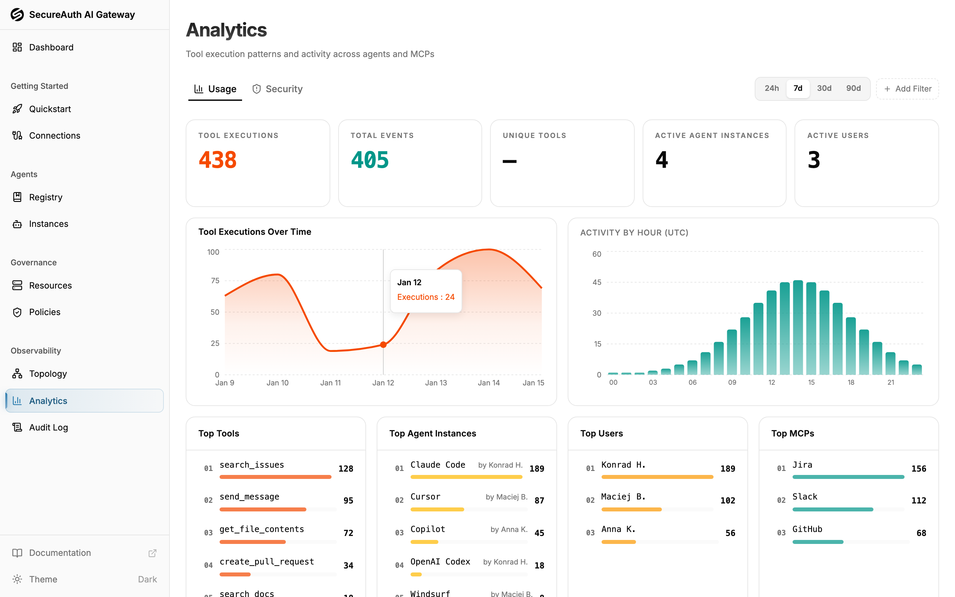The height and width of the screenshot is (597, 955).
Task: Open the Dashboard page
Action: 85,47
